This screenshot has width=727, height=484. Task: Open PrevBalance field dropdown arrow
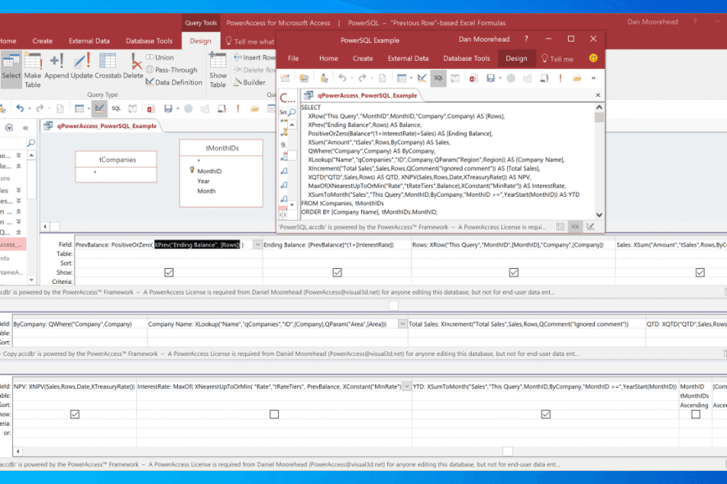pos(258,244)
